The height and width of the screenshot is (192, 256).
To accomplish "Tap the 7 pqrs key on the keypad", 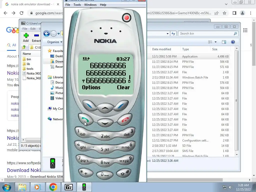I will [83, 159].
